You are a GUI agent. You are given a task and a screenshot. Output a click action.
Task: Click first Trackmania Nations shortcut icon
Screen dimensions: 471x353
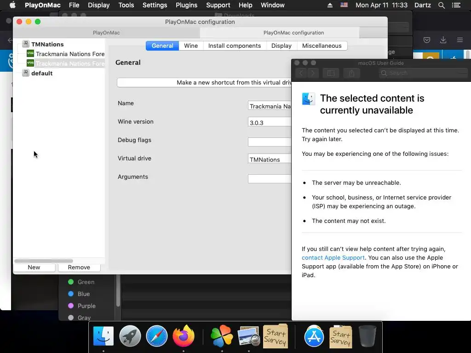coord(30,53)
